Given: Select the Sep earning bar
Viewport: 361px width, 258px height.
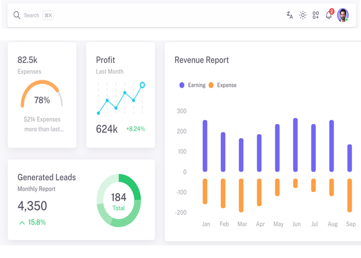Looking at the screenshot, I should click(350, 158).
